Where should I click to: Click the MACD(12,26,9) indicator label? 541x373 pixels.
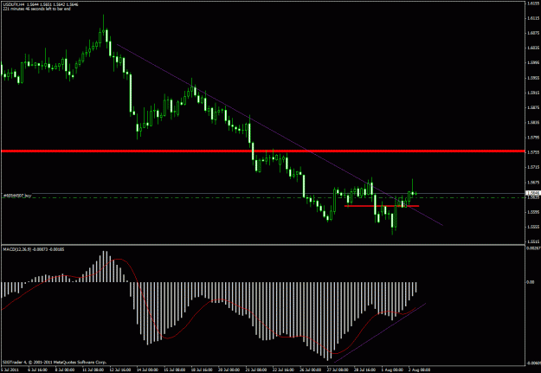tap(34, 249)
